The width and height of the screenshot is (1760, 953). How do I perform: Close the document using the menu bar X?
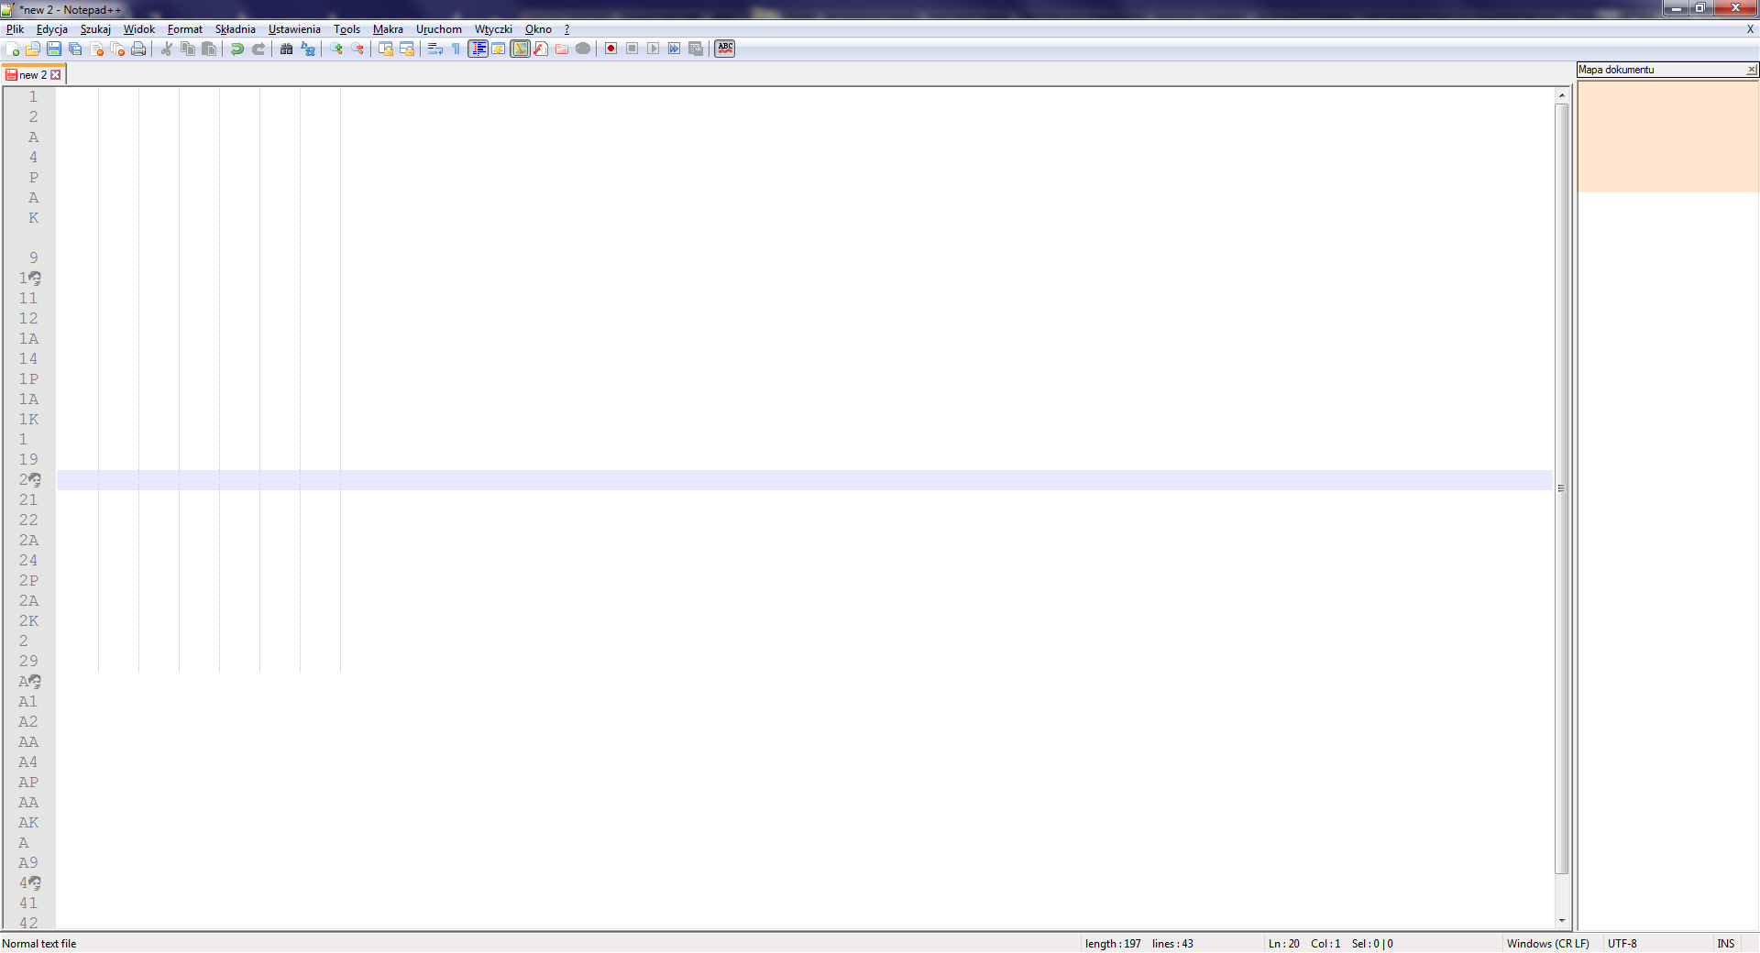(x=1750, y=29)
